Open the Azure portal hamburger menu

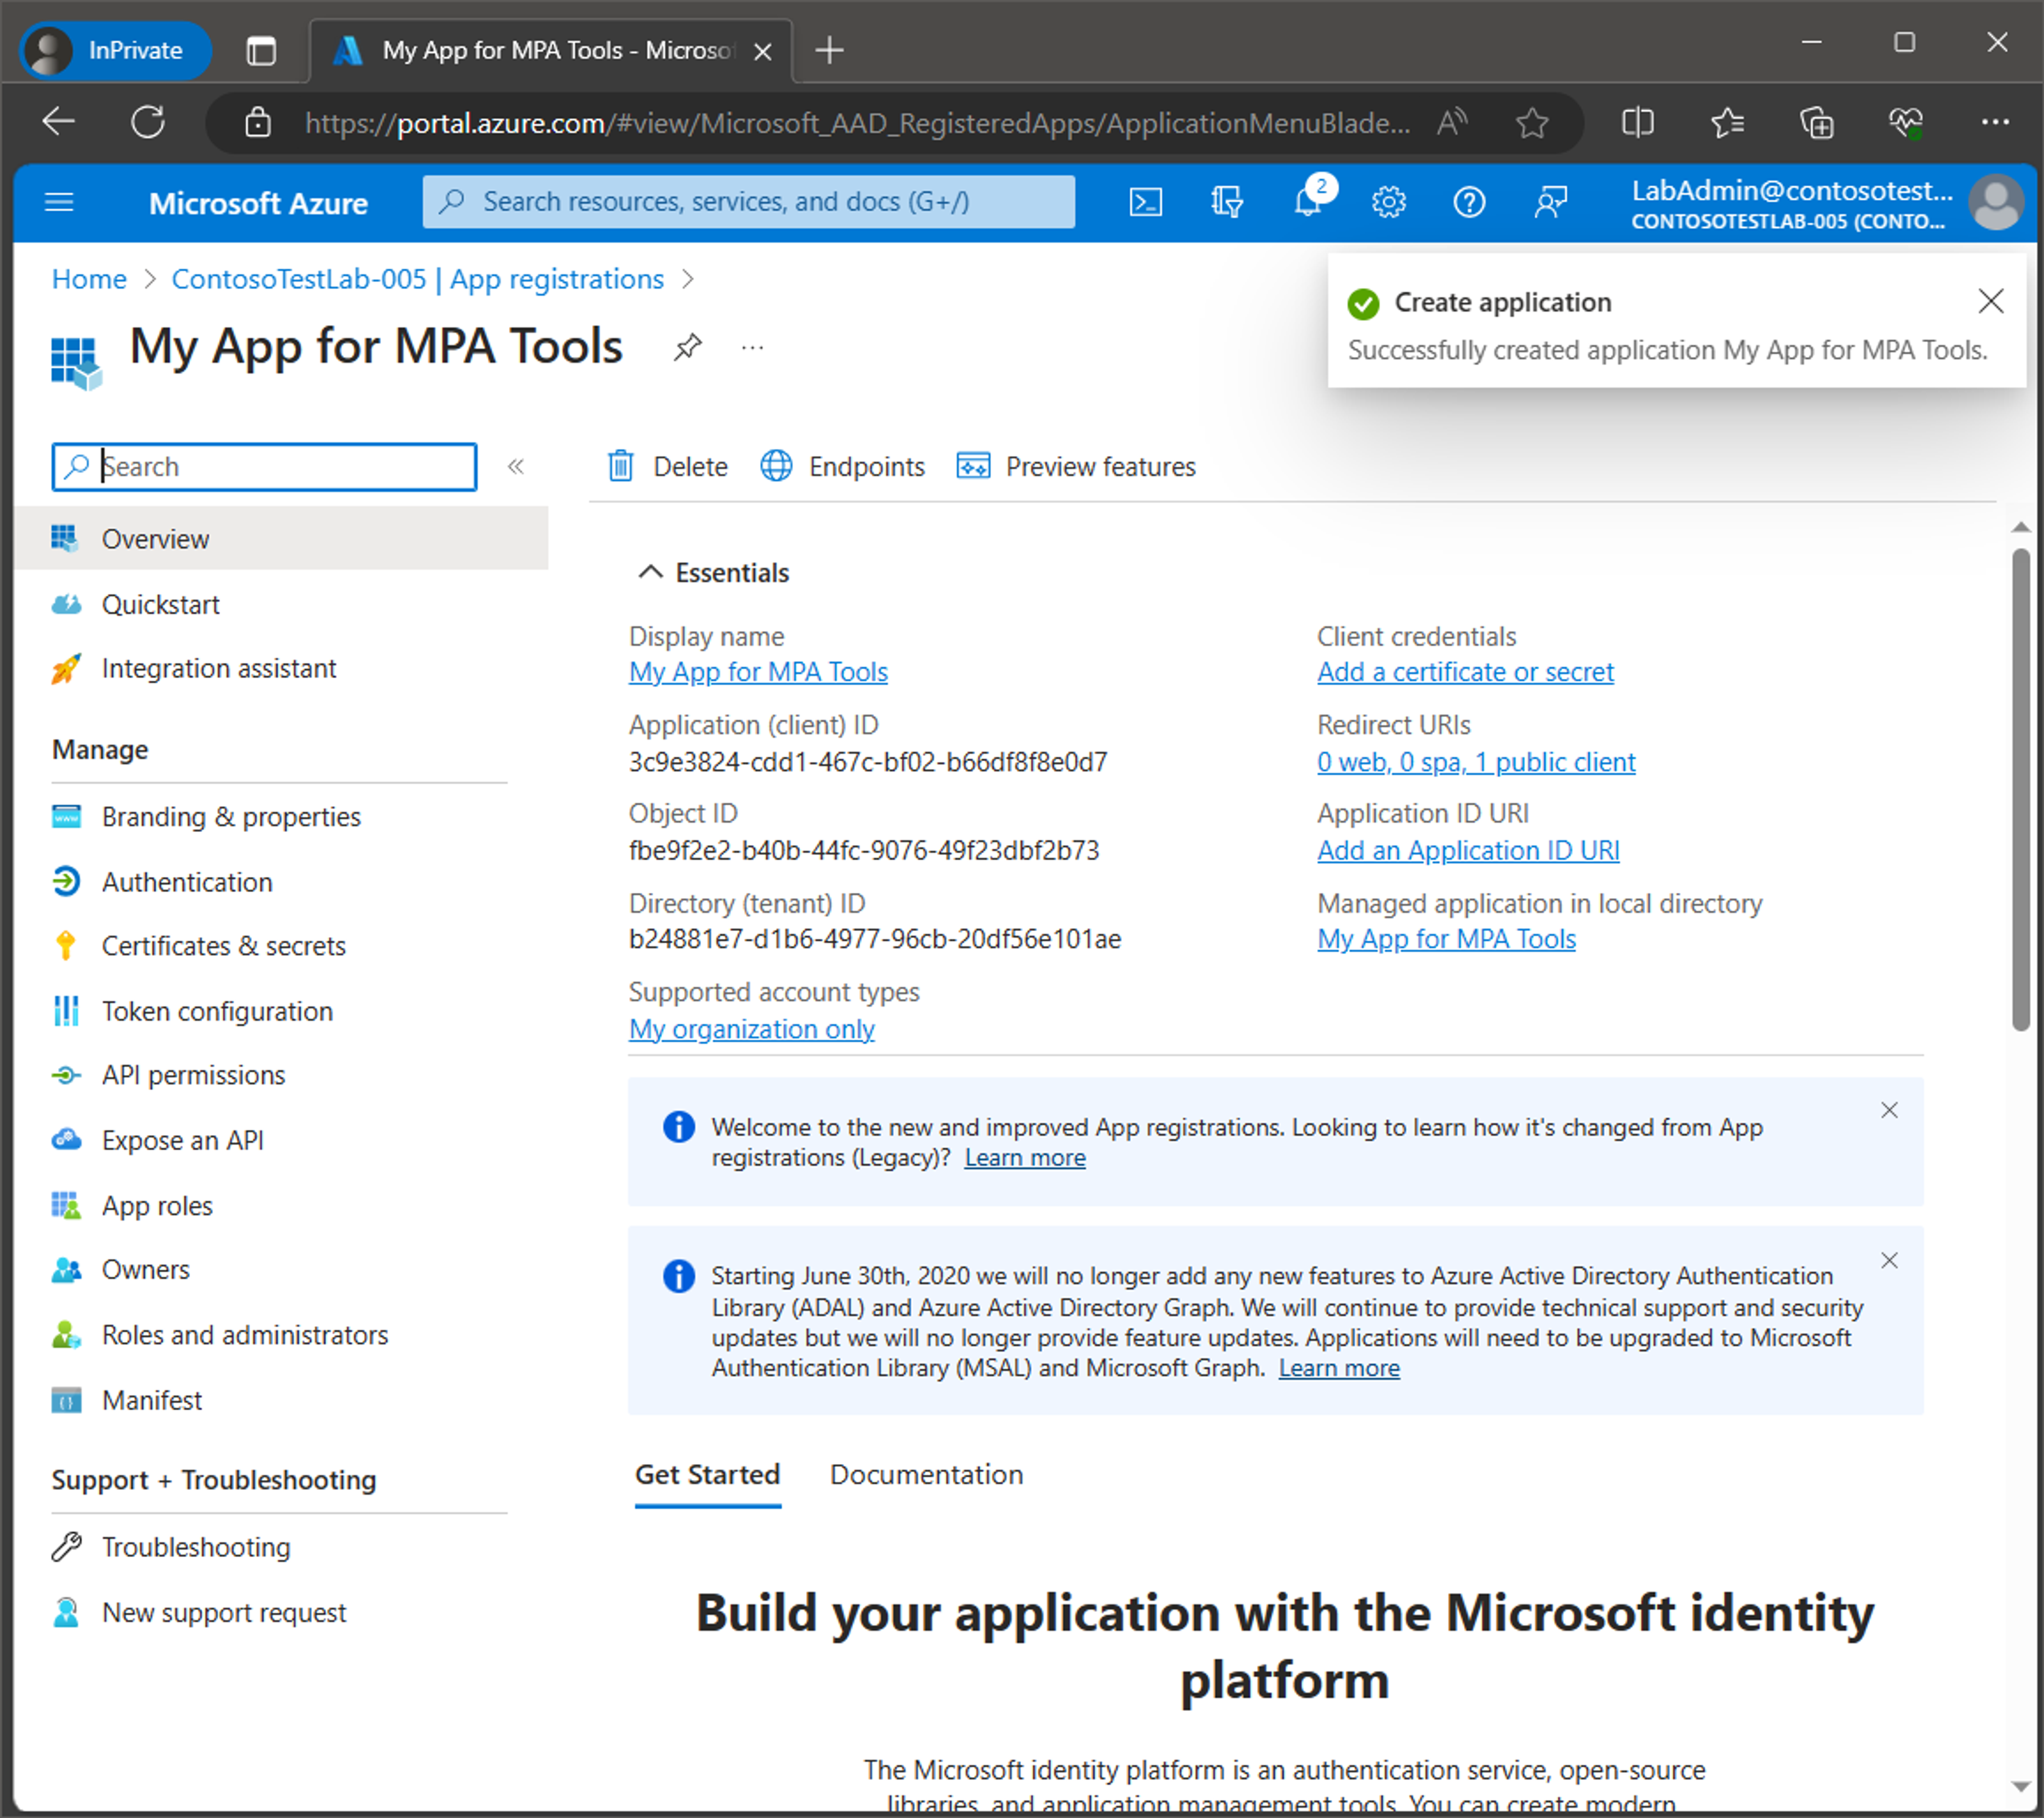click(59, 203)
